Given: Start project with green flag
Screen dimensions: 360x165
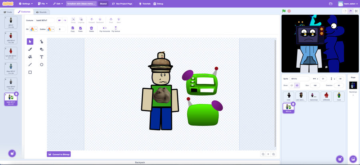Looking at the screenshot, I should click(x=284, y=11).
